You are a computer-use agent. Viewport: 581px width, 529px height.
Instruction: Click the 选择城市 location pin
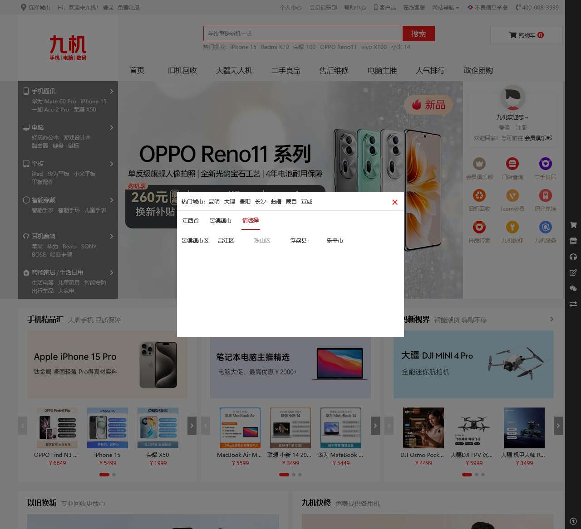click(24, 7)
